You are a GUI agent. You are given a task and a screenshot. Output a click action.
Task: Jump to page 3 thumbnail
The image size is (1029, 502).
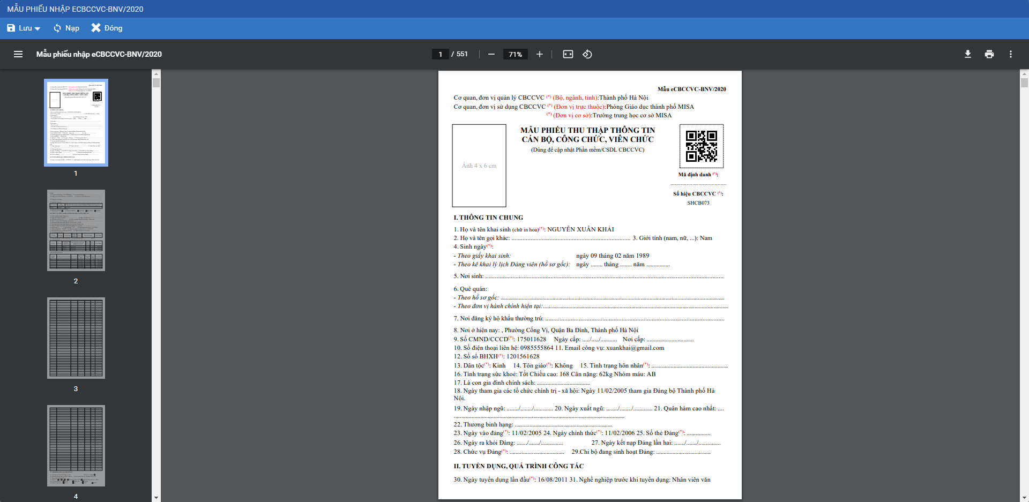coord(76,338)
